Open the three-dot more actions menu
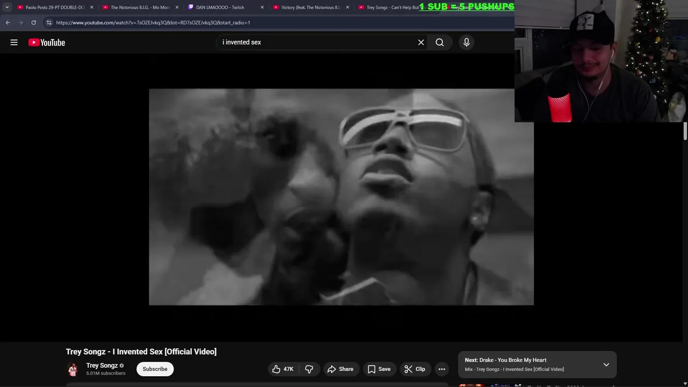Image resolution: width=688 pixels, height=387 pixels. pyautogui.click(x=442, y=369)
